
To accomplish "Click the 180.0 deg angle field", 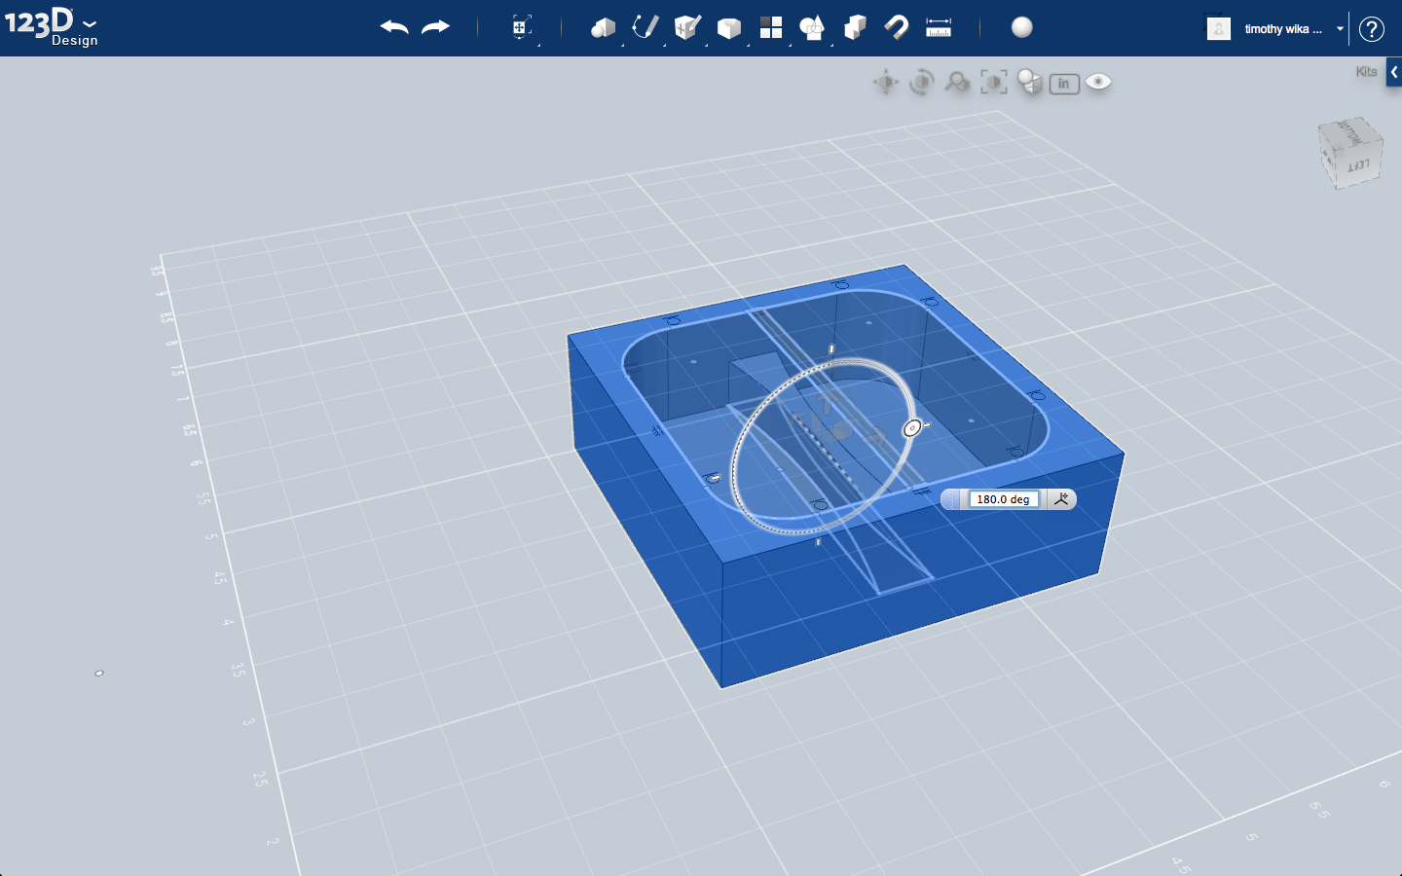I will click(x=1004, y=499).
